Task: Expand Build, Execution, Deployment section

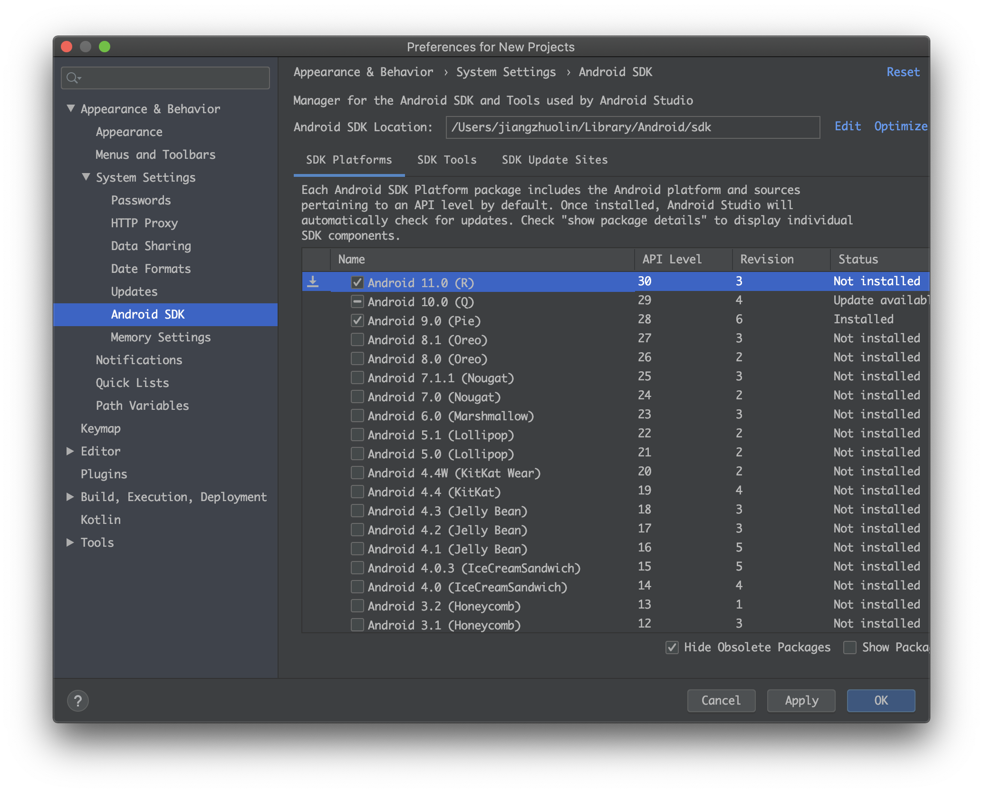Action: (70, 496)
